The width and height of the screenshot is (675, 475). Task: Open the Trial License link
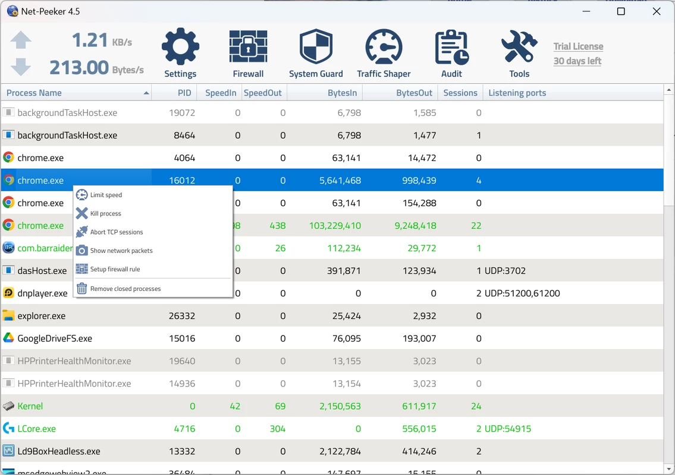(x=578, y=46)
